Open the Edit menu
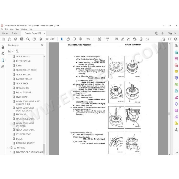Image resolution: width=179 pixels, height=179 pixels. click(x=6, y=29)
